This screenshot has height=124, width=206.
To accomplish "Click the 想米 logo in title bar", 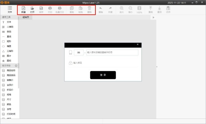I will 5,2.
